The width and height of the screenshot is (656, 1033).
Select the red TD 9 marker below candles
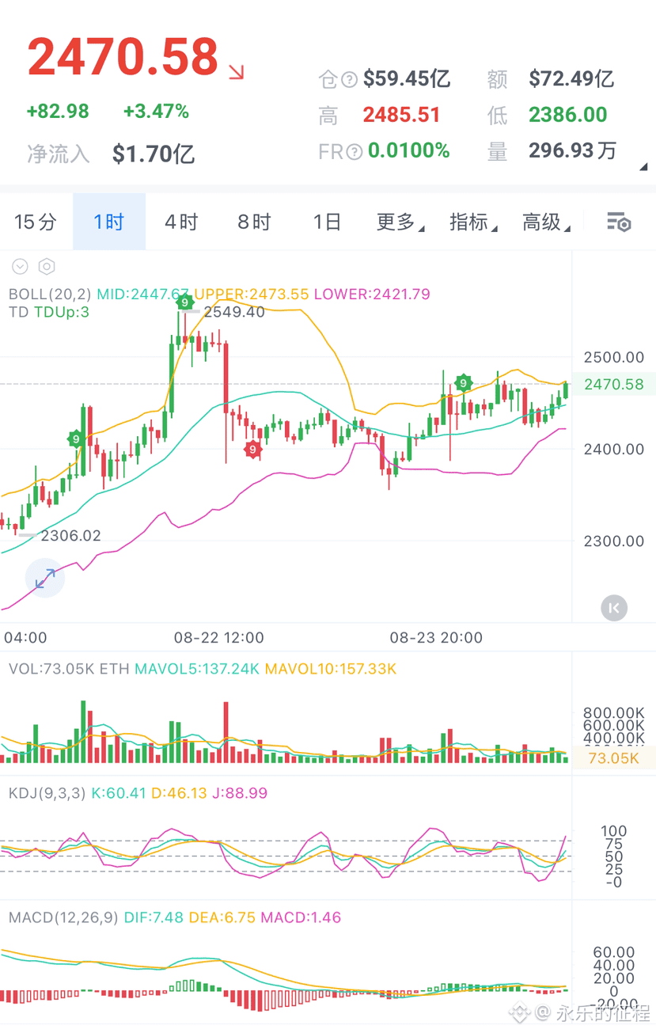pyautogui.click(x=252, y=450)
